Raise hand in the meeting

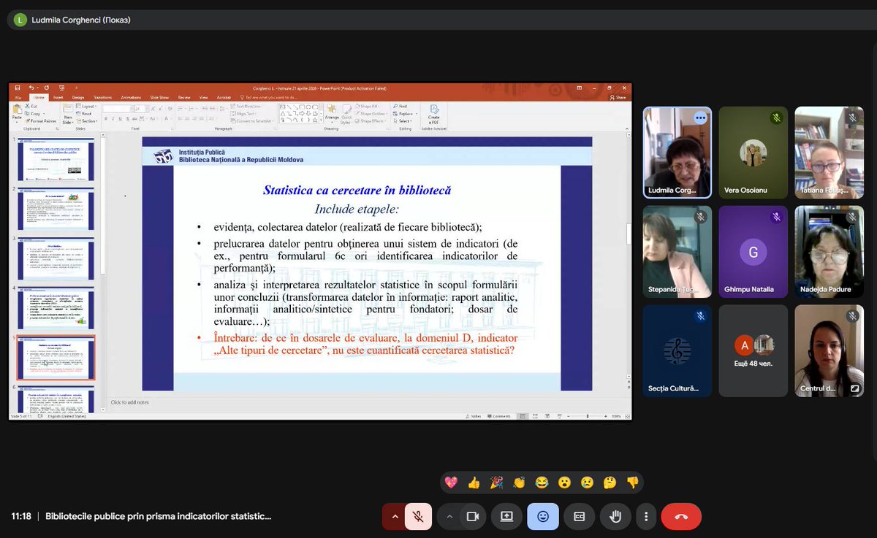[615, 516]
